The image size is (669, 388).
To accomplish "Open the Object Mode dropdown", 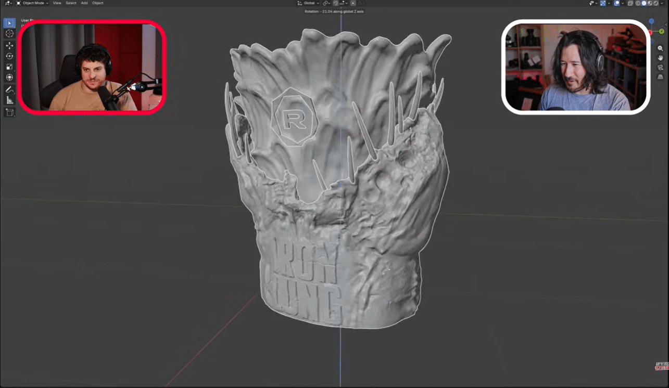I will click(x=33, y=3).
